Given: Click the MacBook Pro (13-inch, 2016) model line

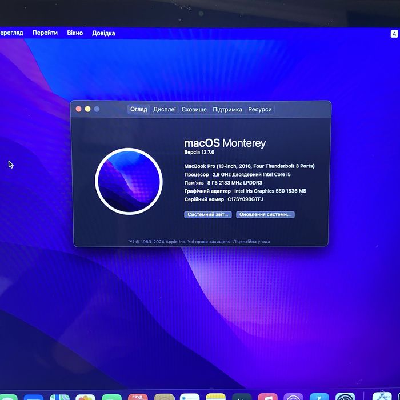Looking at the screenshot, I should [x=249, y=166].
